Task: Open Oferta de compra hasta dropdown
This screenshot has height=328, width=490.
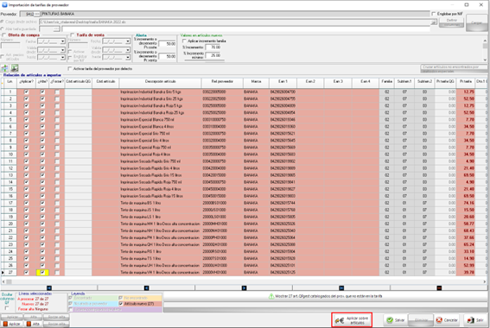Action: (62, 58)
